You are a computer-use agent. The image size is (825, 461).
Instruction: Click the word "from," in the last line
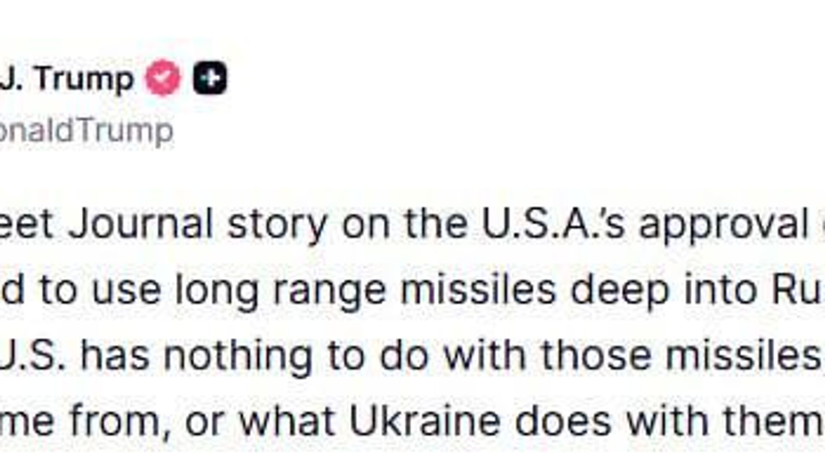[x=118, y=421]
